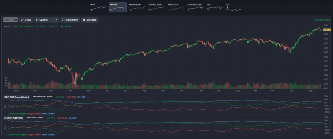Open the EURO STOXX 50 thumbnail
Screen dimensions: 333x139
[195, 7]
